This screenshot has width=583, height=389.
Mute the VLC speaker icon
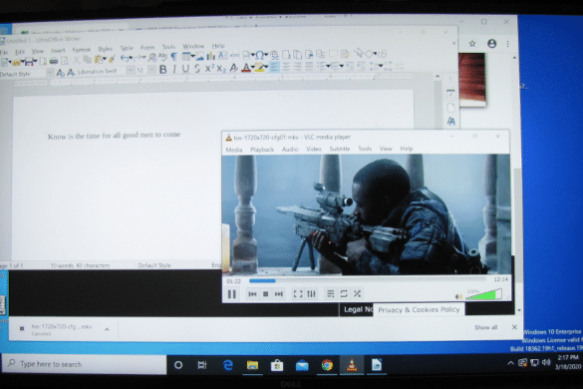pos(458,296)
